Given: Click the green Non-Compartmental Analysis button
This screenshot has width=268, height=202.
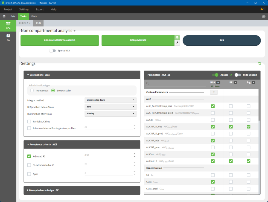Looking at the screenshot, I should click(60, 40).
